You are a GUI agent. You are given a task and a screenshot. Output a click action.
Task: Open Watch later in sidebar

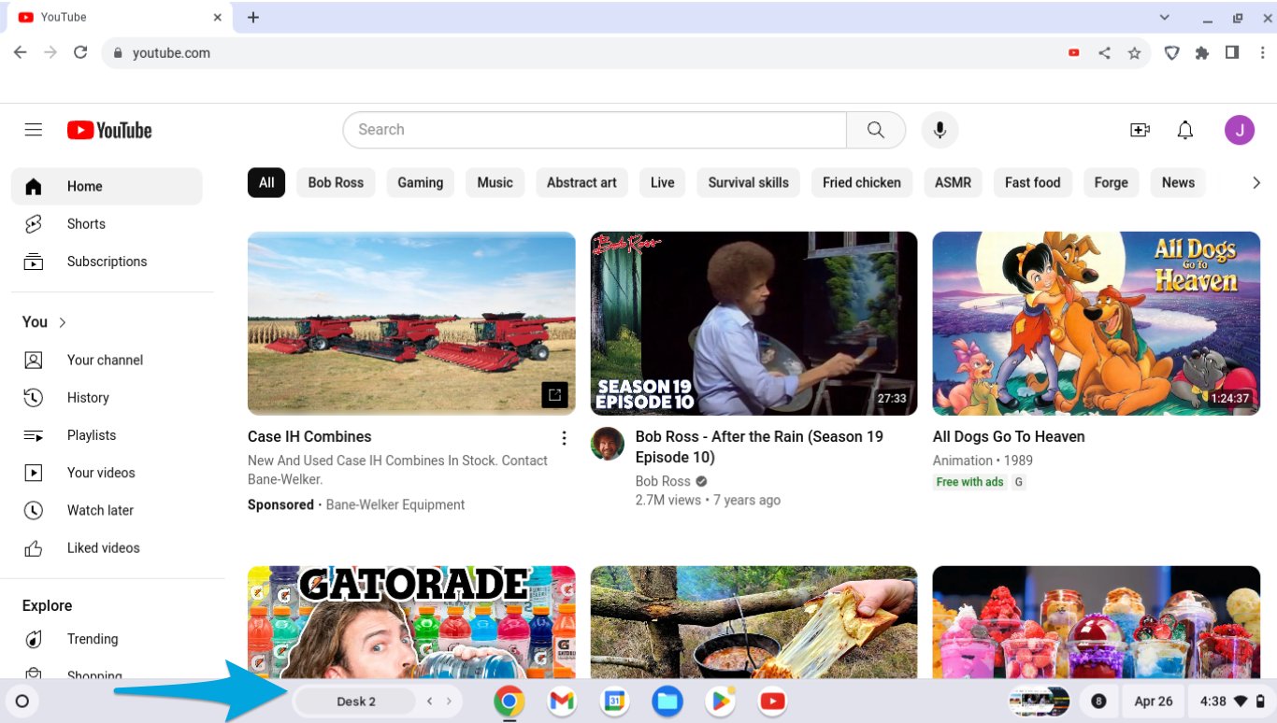click(x=107, y=510)
